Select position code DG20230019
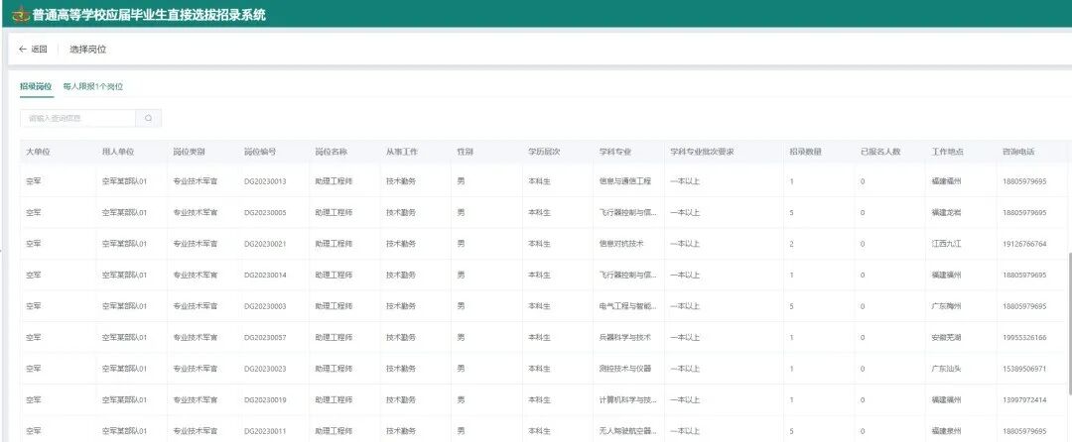Viewport: 1072px width, 442px height. click(265, 399)
